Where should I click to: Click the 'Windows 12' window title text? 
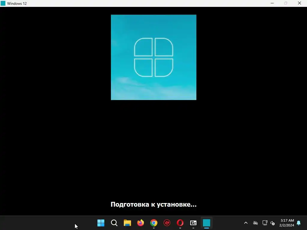17,4
